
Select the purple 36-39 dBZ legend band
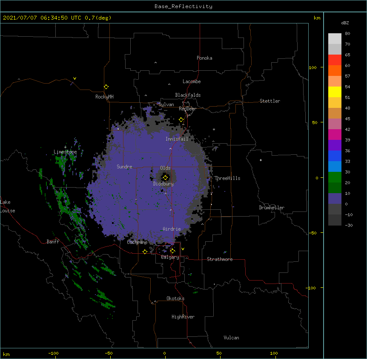tap(335, 145)
